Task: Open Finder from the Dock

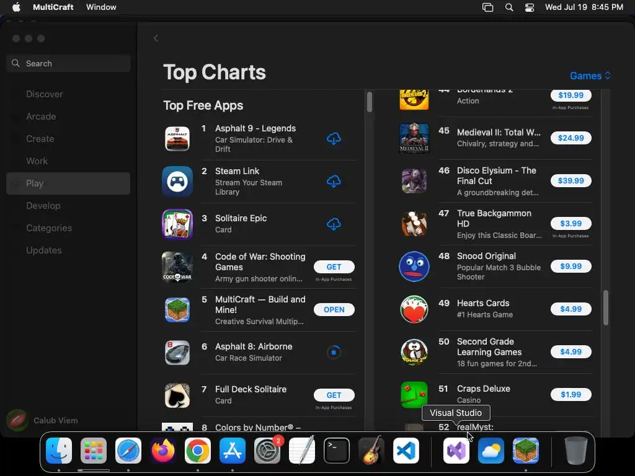Action: point(59,451)
